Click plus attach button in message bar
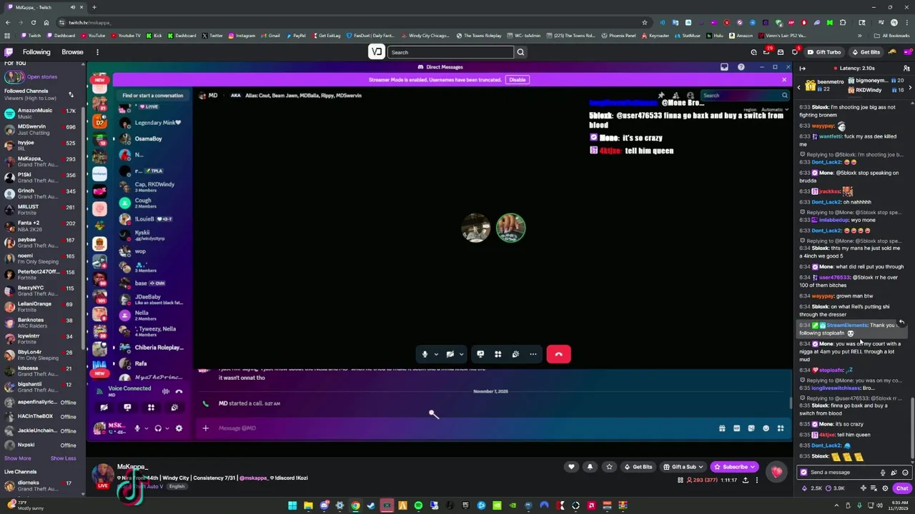Image resolution: width=915 pixels, height=514 pixels. [x=205, y=428]
